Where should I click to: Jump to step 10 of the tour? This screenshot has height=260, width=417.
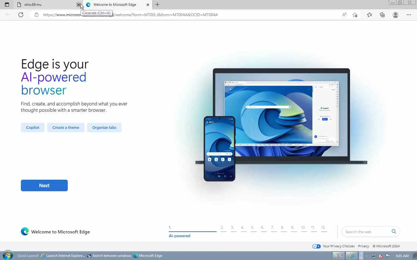(x=303, y=228)
